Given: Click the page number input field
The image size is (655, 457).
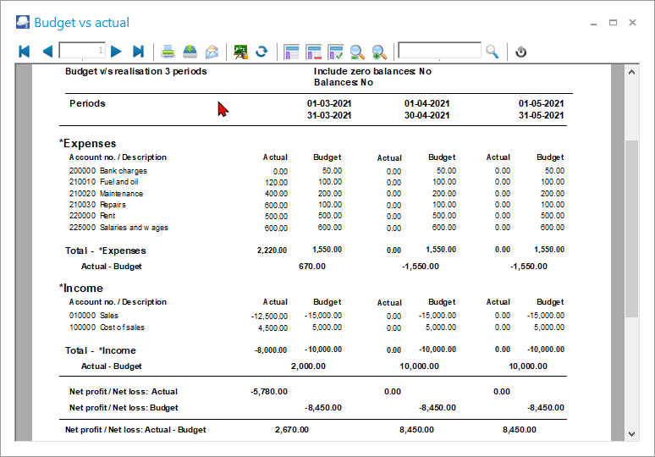Looking at the screenshot, I should pos(82,52).
